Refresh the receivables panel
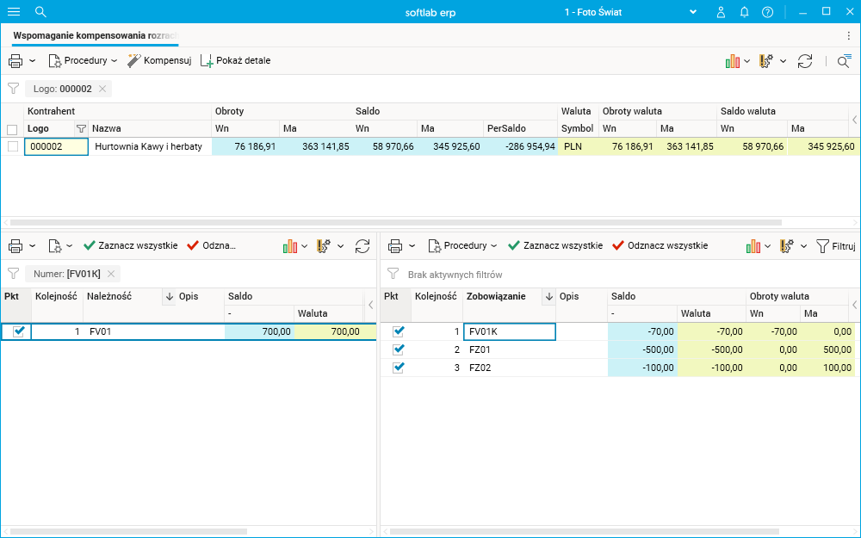This screenshot has height=538, width=861. 362,246
